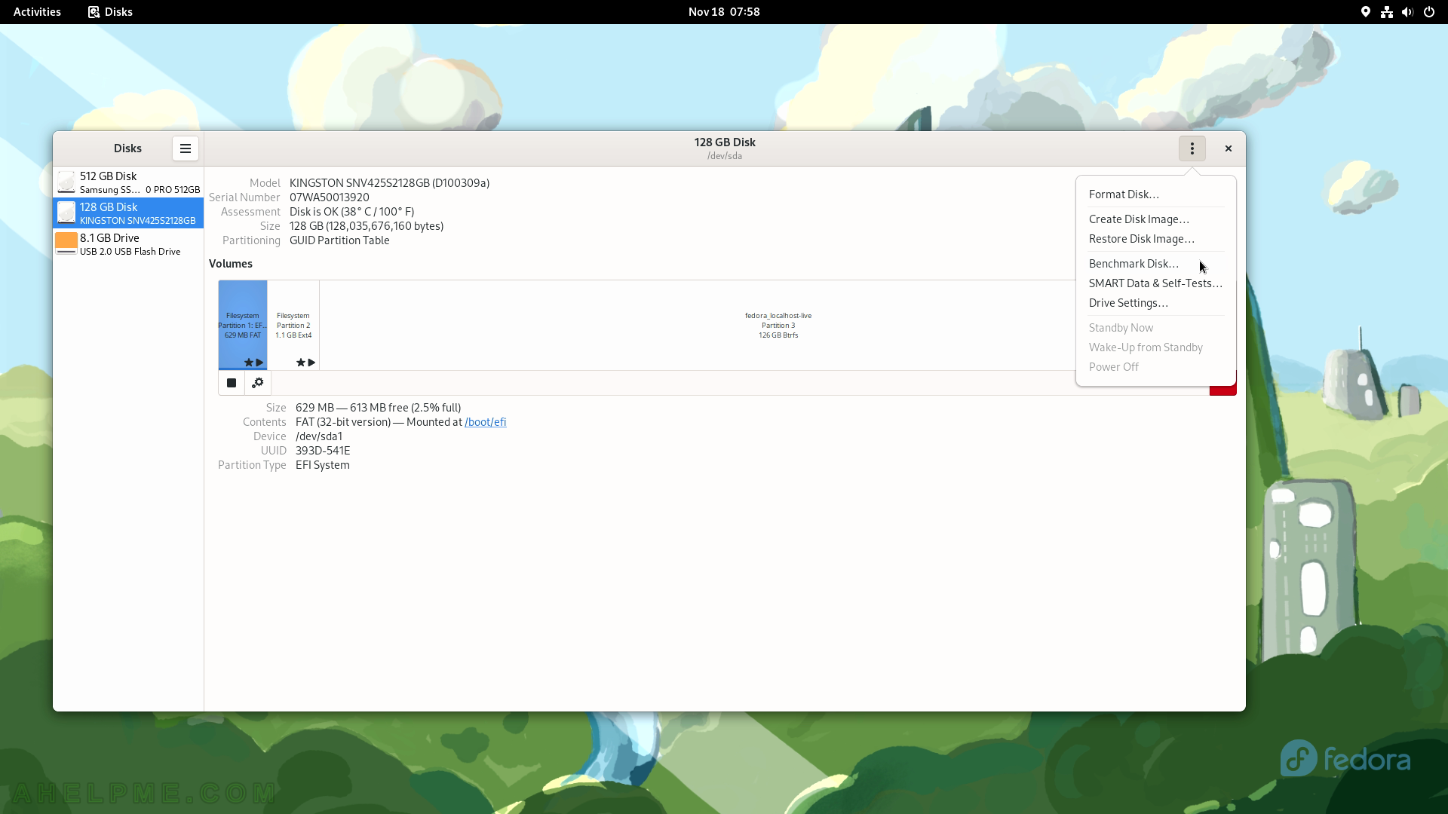Screen dimensions: 1448x814
Task: Open the clock and calendar at Nov 18 07:58
Action: pos(724,12)
